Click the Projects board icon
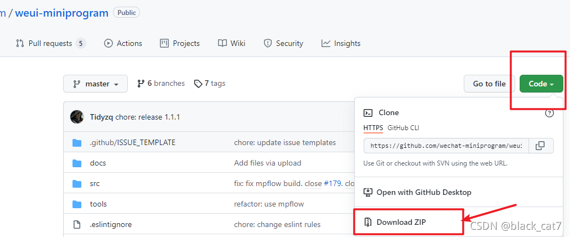The width and height of the screenshot is (570, 237). coord(164,43)
